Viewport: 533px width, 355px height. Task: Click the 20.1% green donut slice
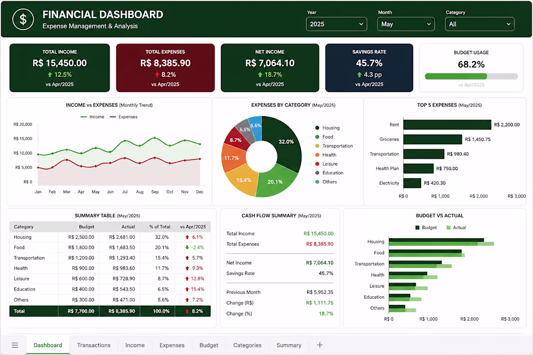[275, 182]
